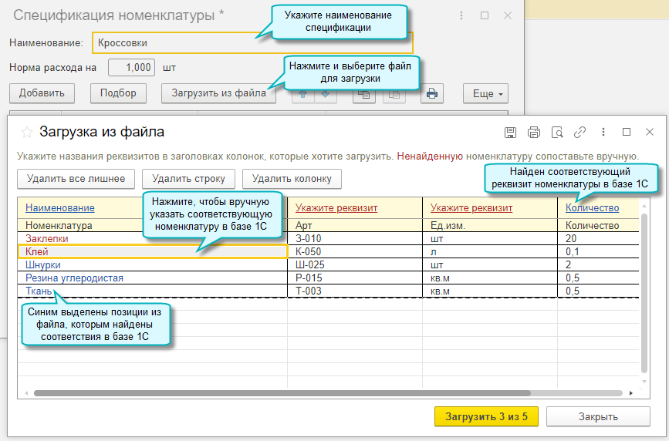This screenshot has height=441, width=669.
Task: Select the Шнурки row name
Action: pos(43,265)
